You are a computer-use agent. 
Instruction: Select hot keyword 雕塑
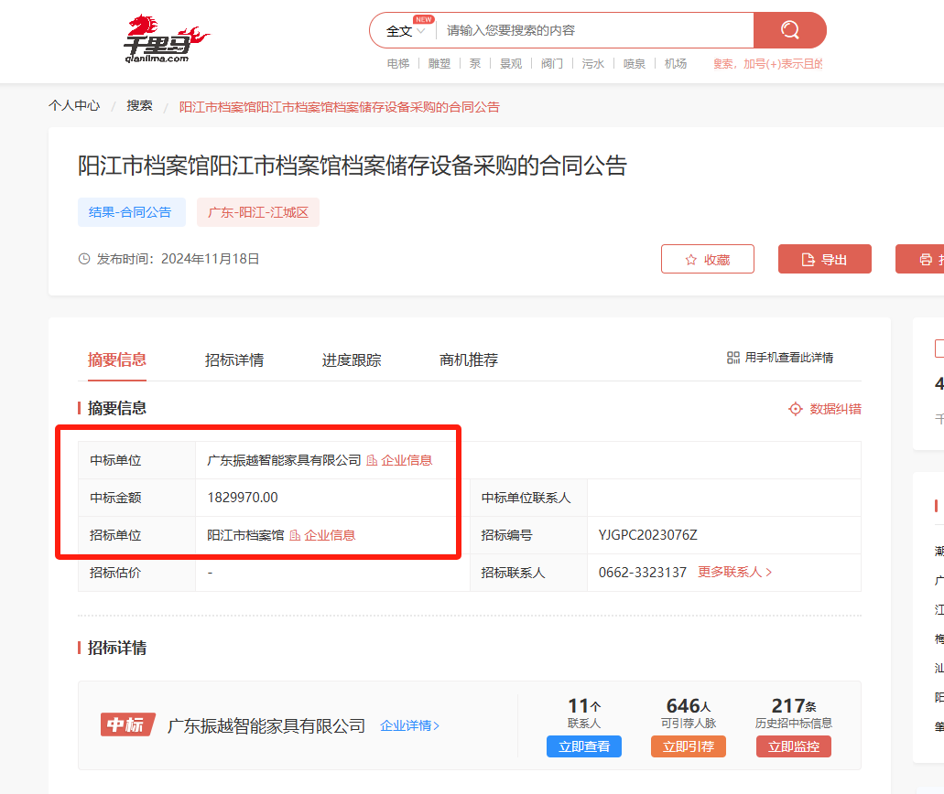(439, 64)
